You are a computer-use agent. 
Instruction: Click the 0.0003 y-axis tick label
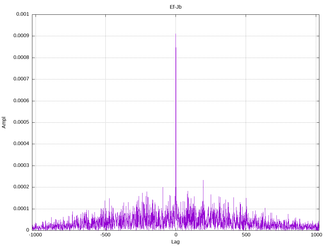21,166
